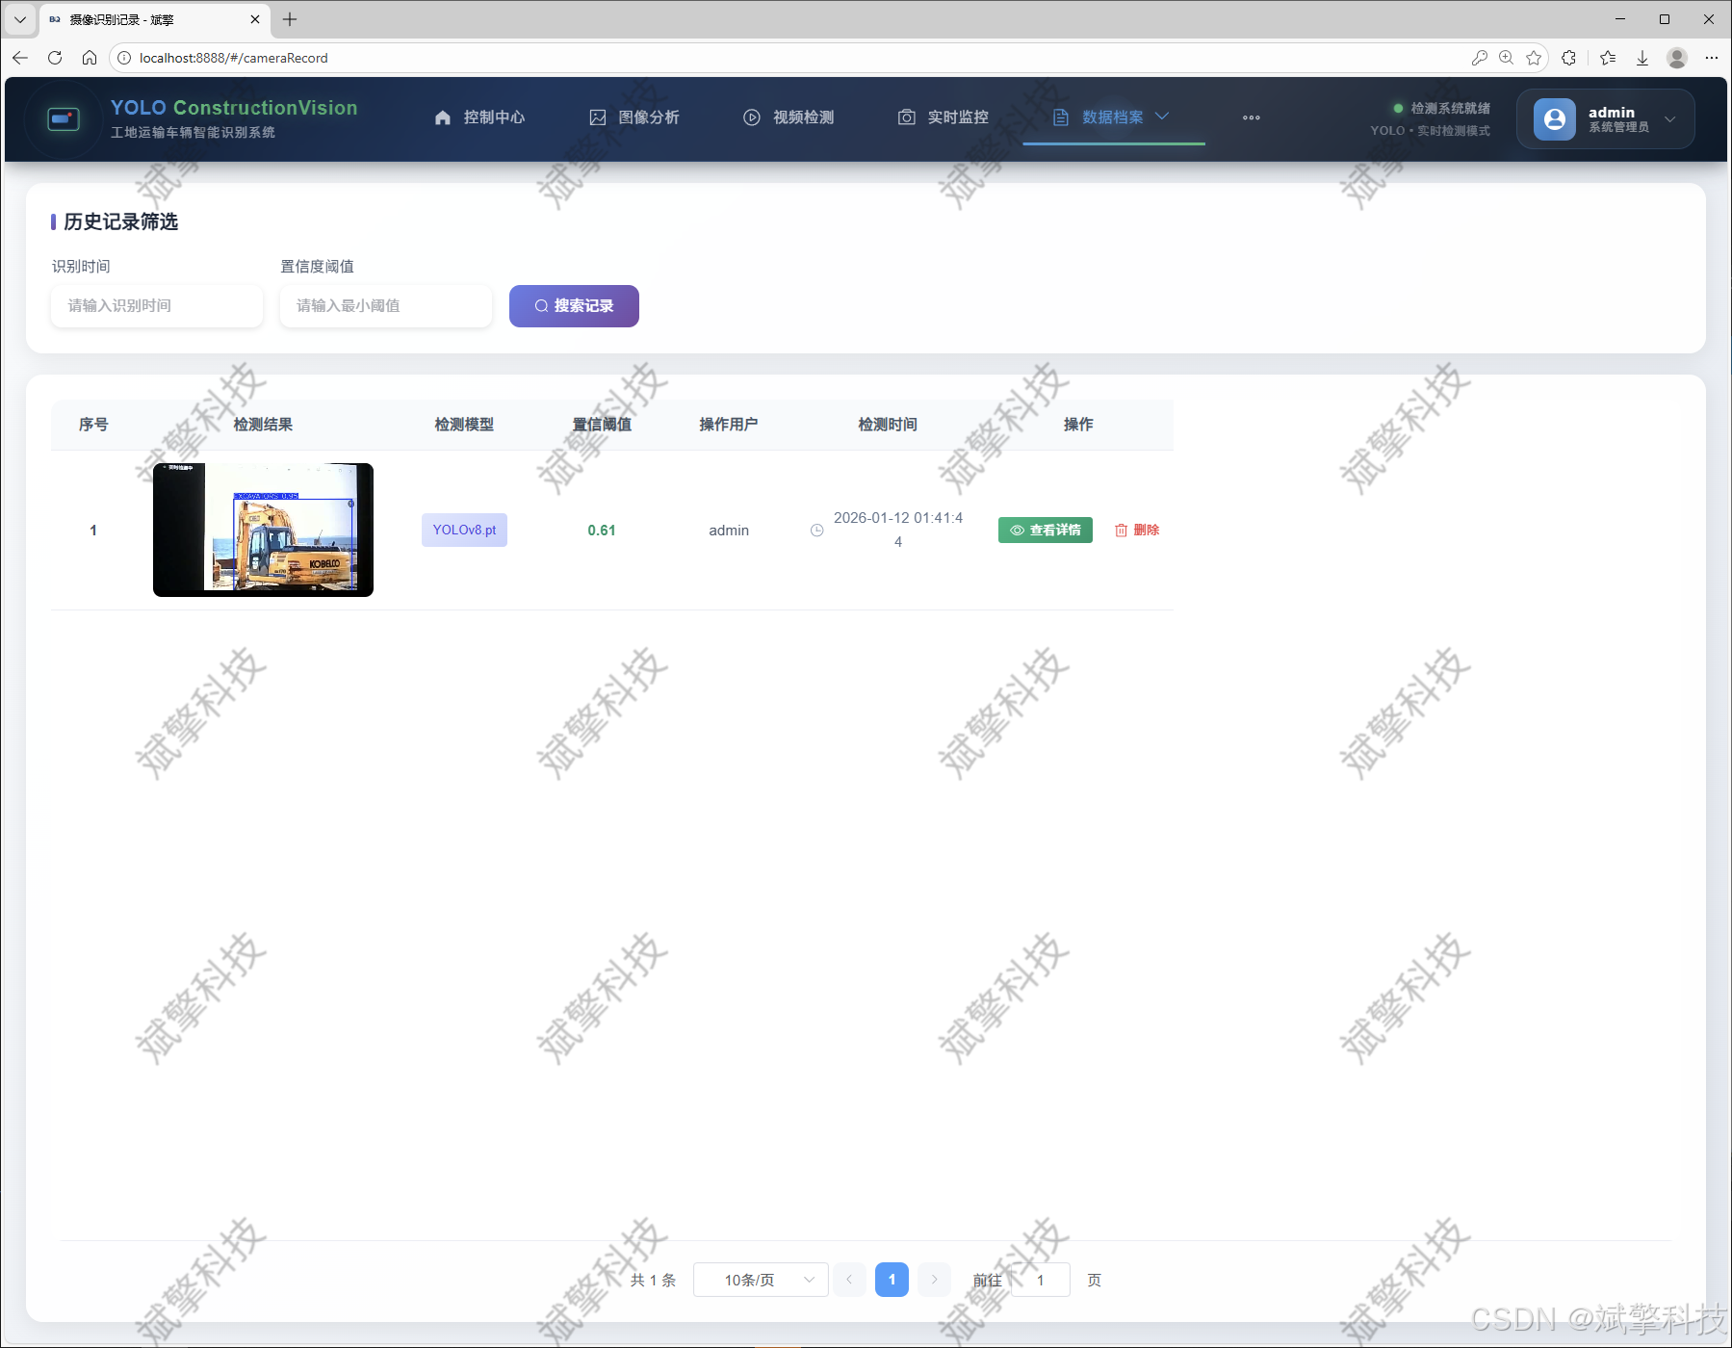Click the zoom magnifier icon in address bar
The image size is (1732, 1348).
pos(1507,58)
